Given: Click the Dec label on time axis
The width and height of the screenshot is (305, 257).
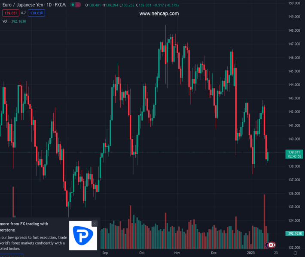Looking at the screenshot, I should coord(214,253).
